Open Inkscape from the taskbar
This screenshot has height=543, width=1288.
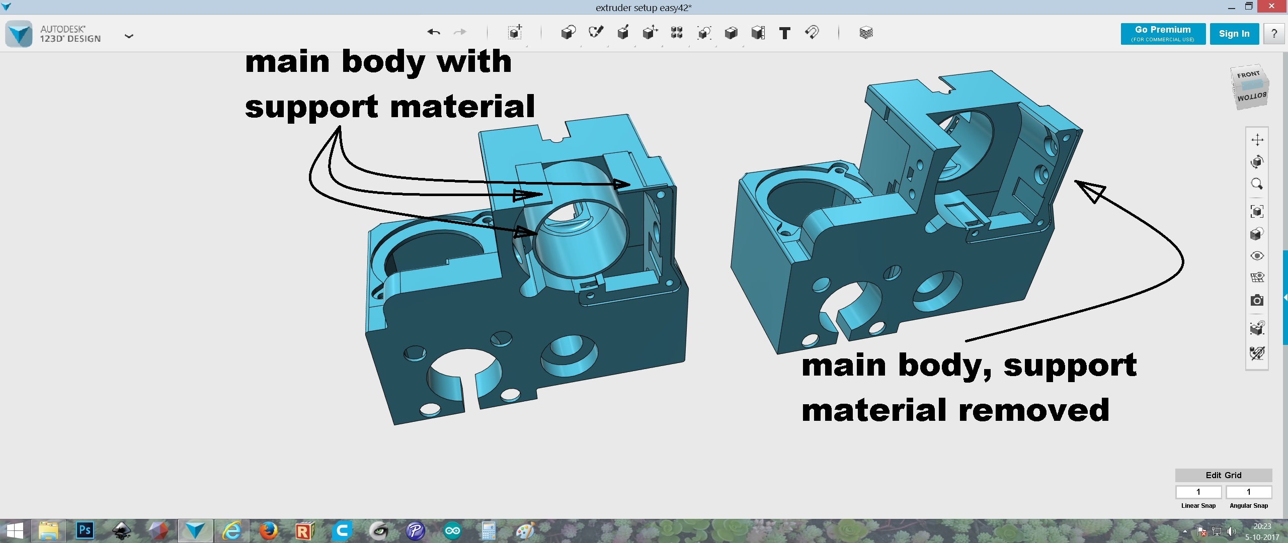[121, 531]
